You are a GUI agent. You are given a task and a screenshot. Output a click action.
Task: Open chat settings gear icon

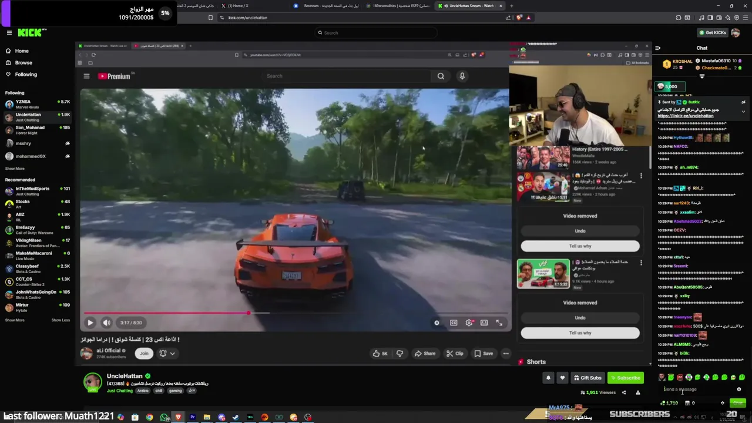(723, 403)
